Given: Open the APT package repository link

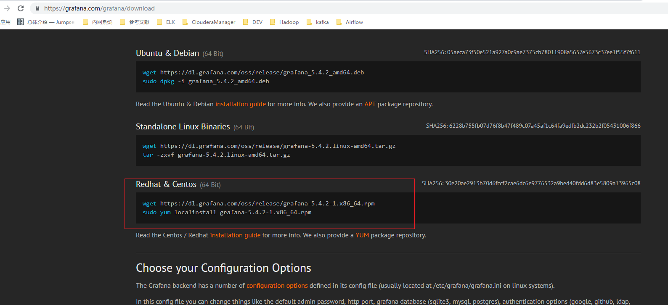Looking at the screenshot, I should pos(370,104).
